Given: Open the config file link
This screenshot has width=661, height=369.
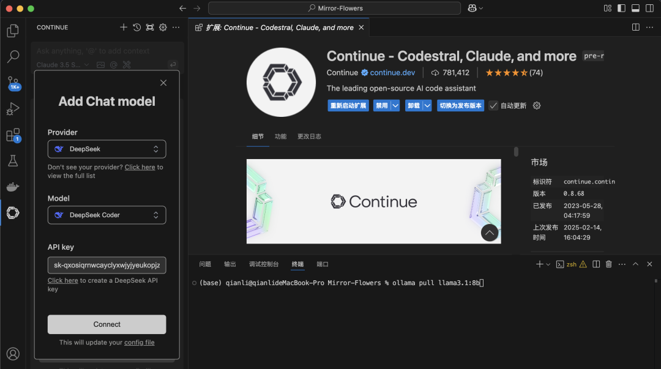Looking at the screenshot, I should click(139, 343).
